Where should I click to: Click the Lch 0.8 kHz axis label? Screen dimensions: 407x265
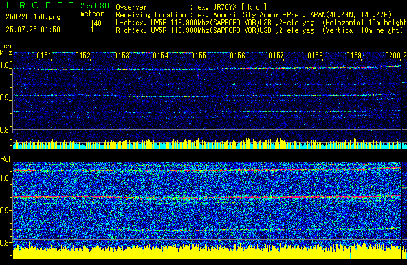click(5, 130)
